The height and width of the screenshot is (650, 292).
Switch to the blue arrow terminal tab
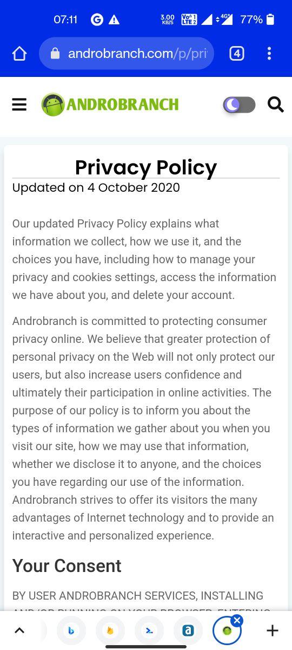(x=149, y=630)
